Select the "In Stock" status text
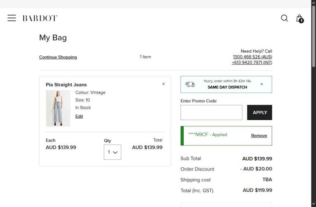The image size is (316, 207). tap(83, 107)
